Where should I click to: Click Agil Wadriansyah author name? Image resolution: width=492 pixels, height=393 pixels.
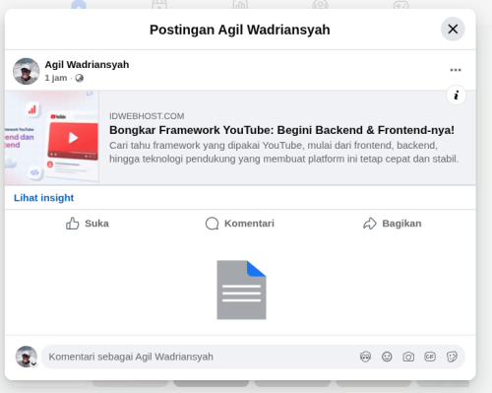point(87,65)
